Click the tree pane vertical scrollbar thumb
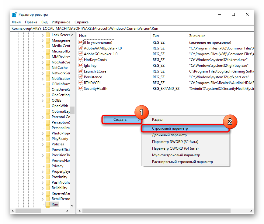The height and width of the screenshot is (224, 264). (72, 110)
